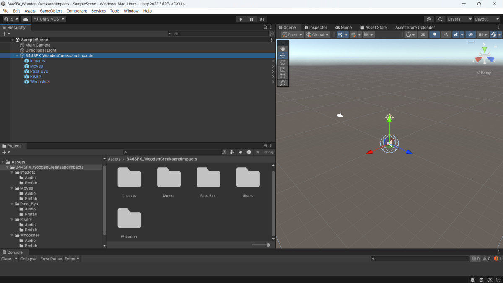Select the Rect tool
Screen dimensions: 503x283
coord(283,76)
